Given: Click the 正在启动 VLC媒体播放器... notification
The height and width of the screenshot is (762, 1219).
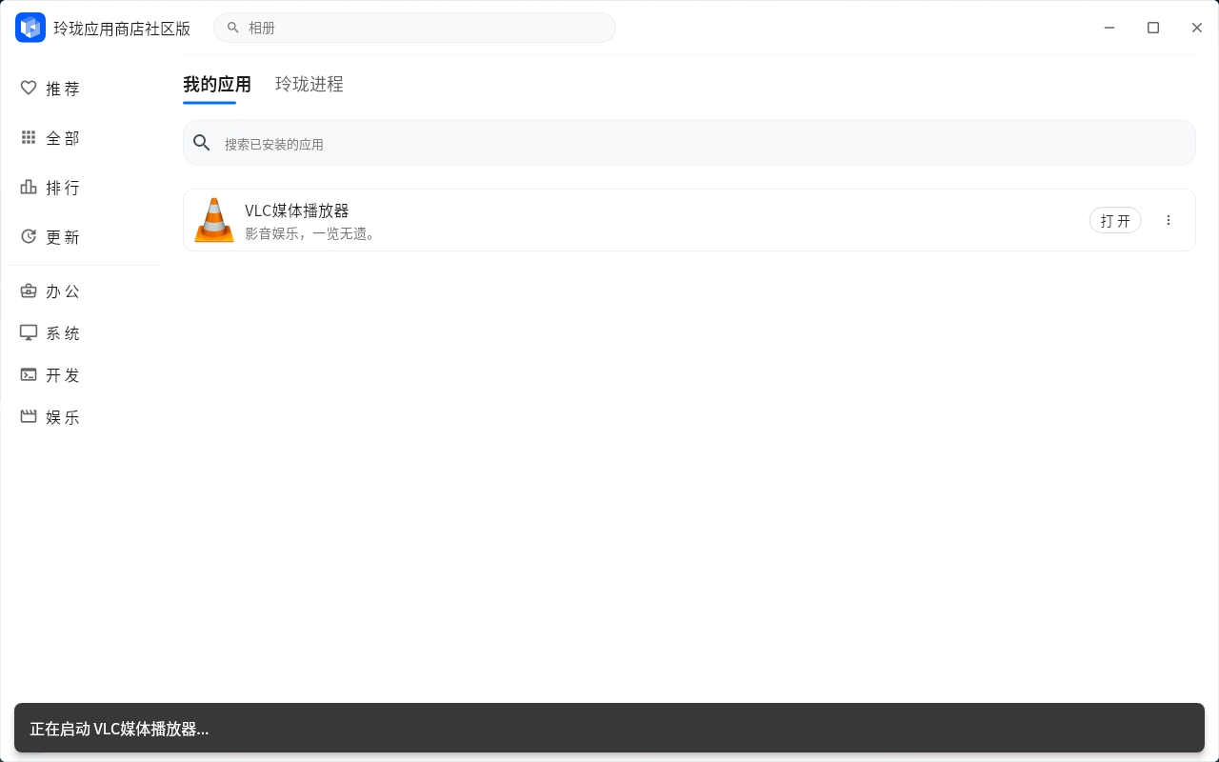Looking at the screenshot, I should (609, 728).
